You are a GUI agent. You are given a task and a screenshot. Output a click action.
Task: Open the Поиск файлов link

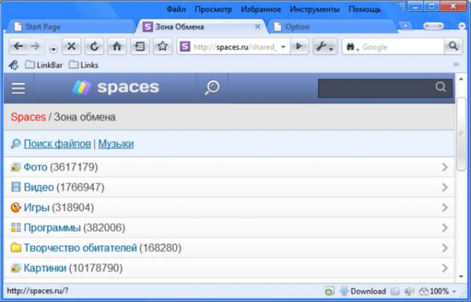click(57, 144)
